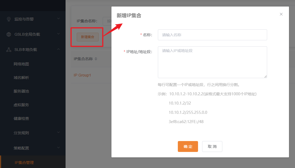295x168 pixels.
Task: Click the globe icon next to GSLB全局负载
Action: tap(8, 34)
